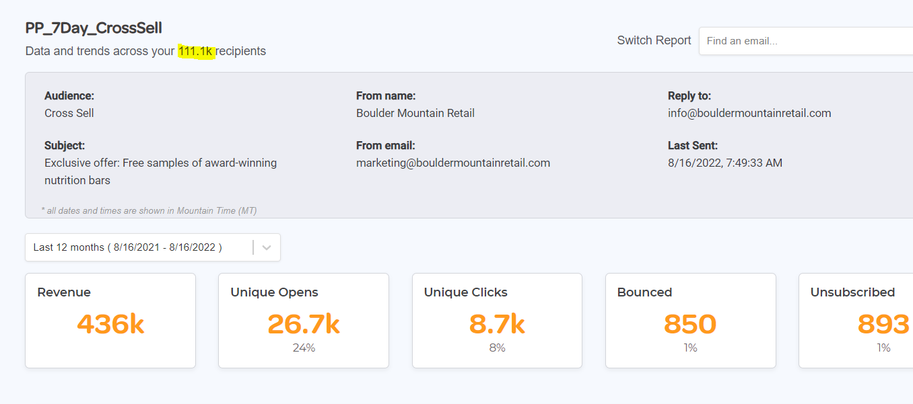Open the Unique Clicks 8.7k card
Image resolution: width=913 pixels, height=404 pixels.
coord(497,321)
